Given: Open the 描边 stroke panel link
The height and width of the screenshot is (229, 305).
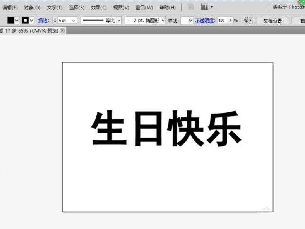Looking at the screenshot, I should click(43, 21).
